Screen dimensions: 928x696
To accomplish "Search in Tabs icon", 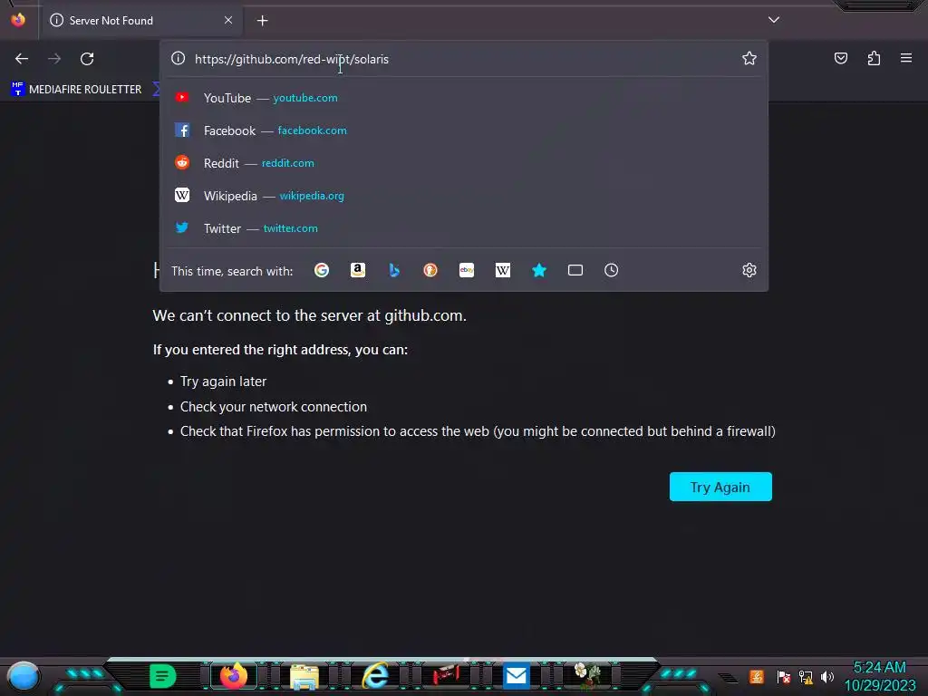I will click(575, 270).
